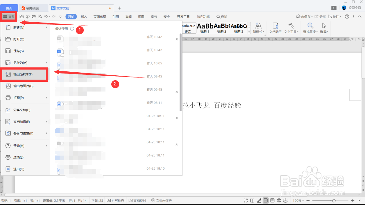Open the user avatar account

(x=344, y=8)
